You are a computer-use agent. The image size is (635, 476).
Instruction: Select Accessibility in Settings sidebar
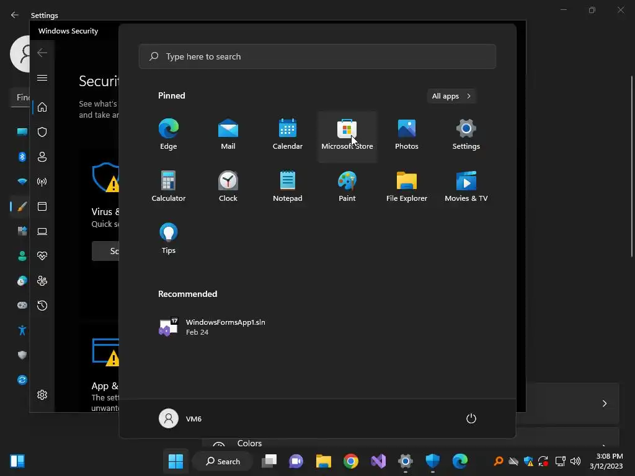point(22,330)
